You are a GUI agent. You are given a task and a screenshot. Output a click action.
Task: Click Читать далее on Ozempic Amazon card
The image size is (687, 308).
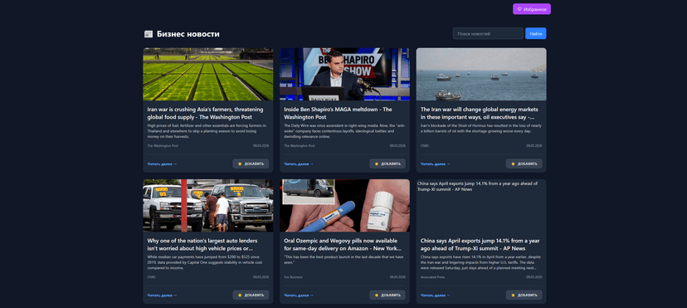(299, 296)
